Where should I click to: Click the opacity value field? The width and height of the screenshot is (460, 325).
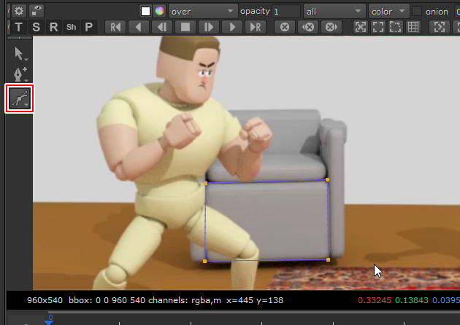point(285,12)
